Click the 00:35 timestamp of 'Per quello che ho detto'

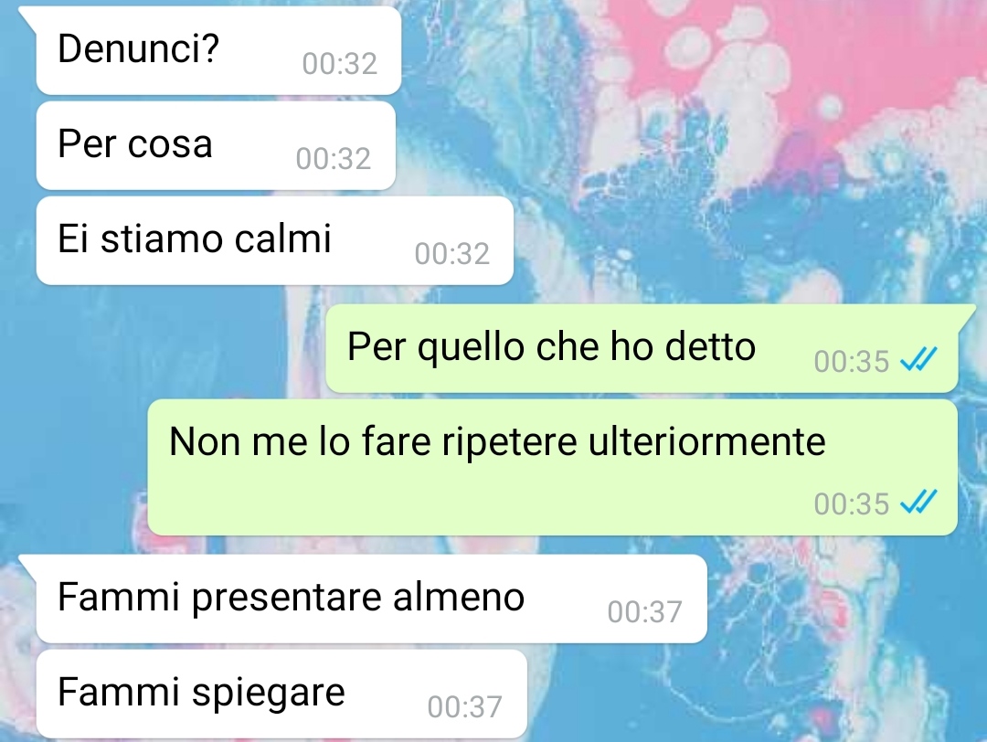[x=852, y=361]
